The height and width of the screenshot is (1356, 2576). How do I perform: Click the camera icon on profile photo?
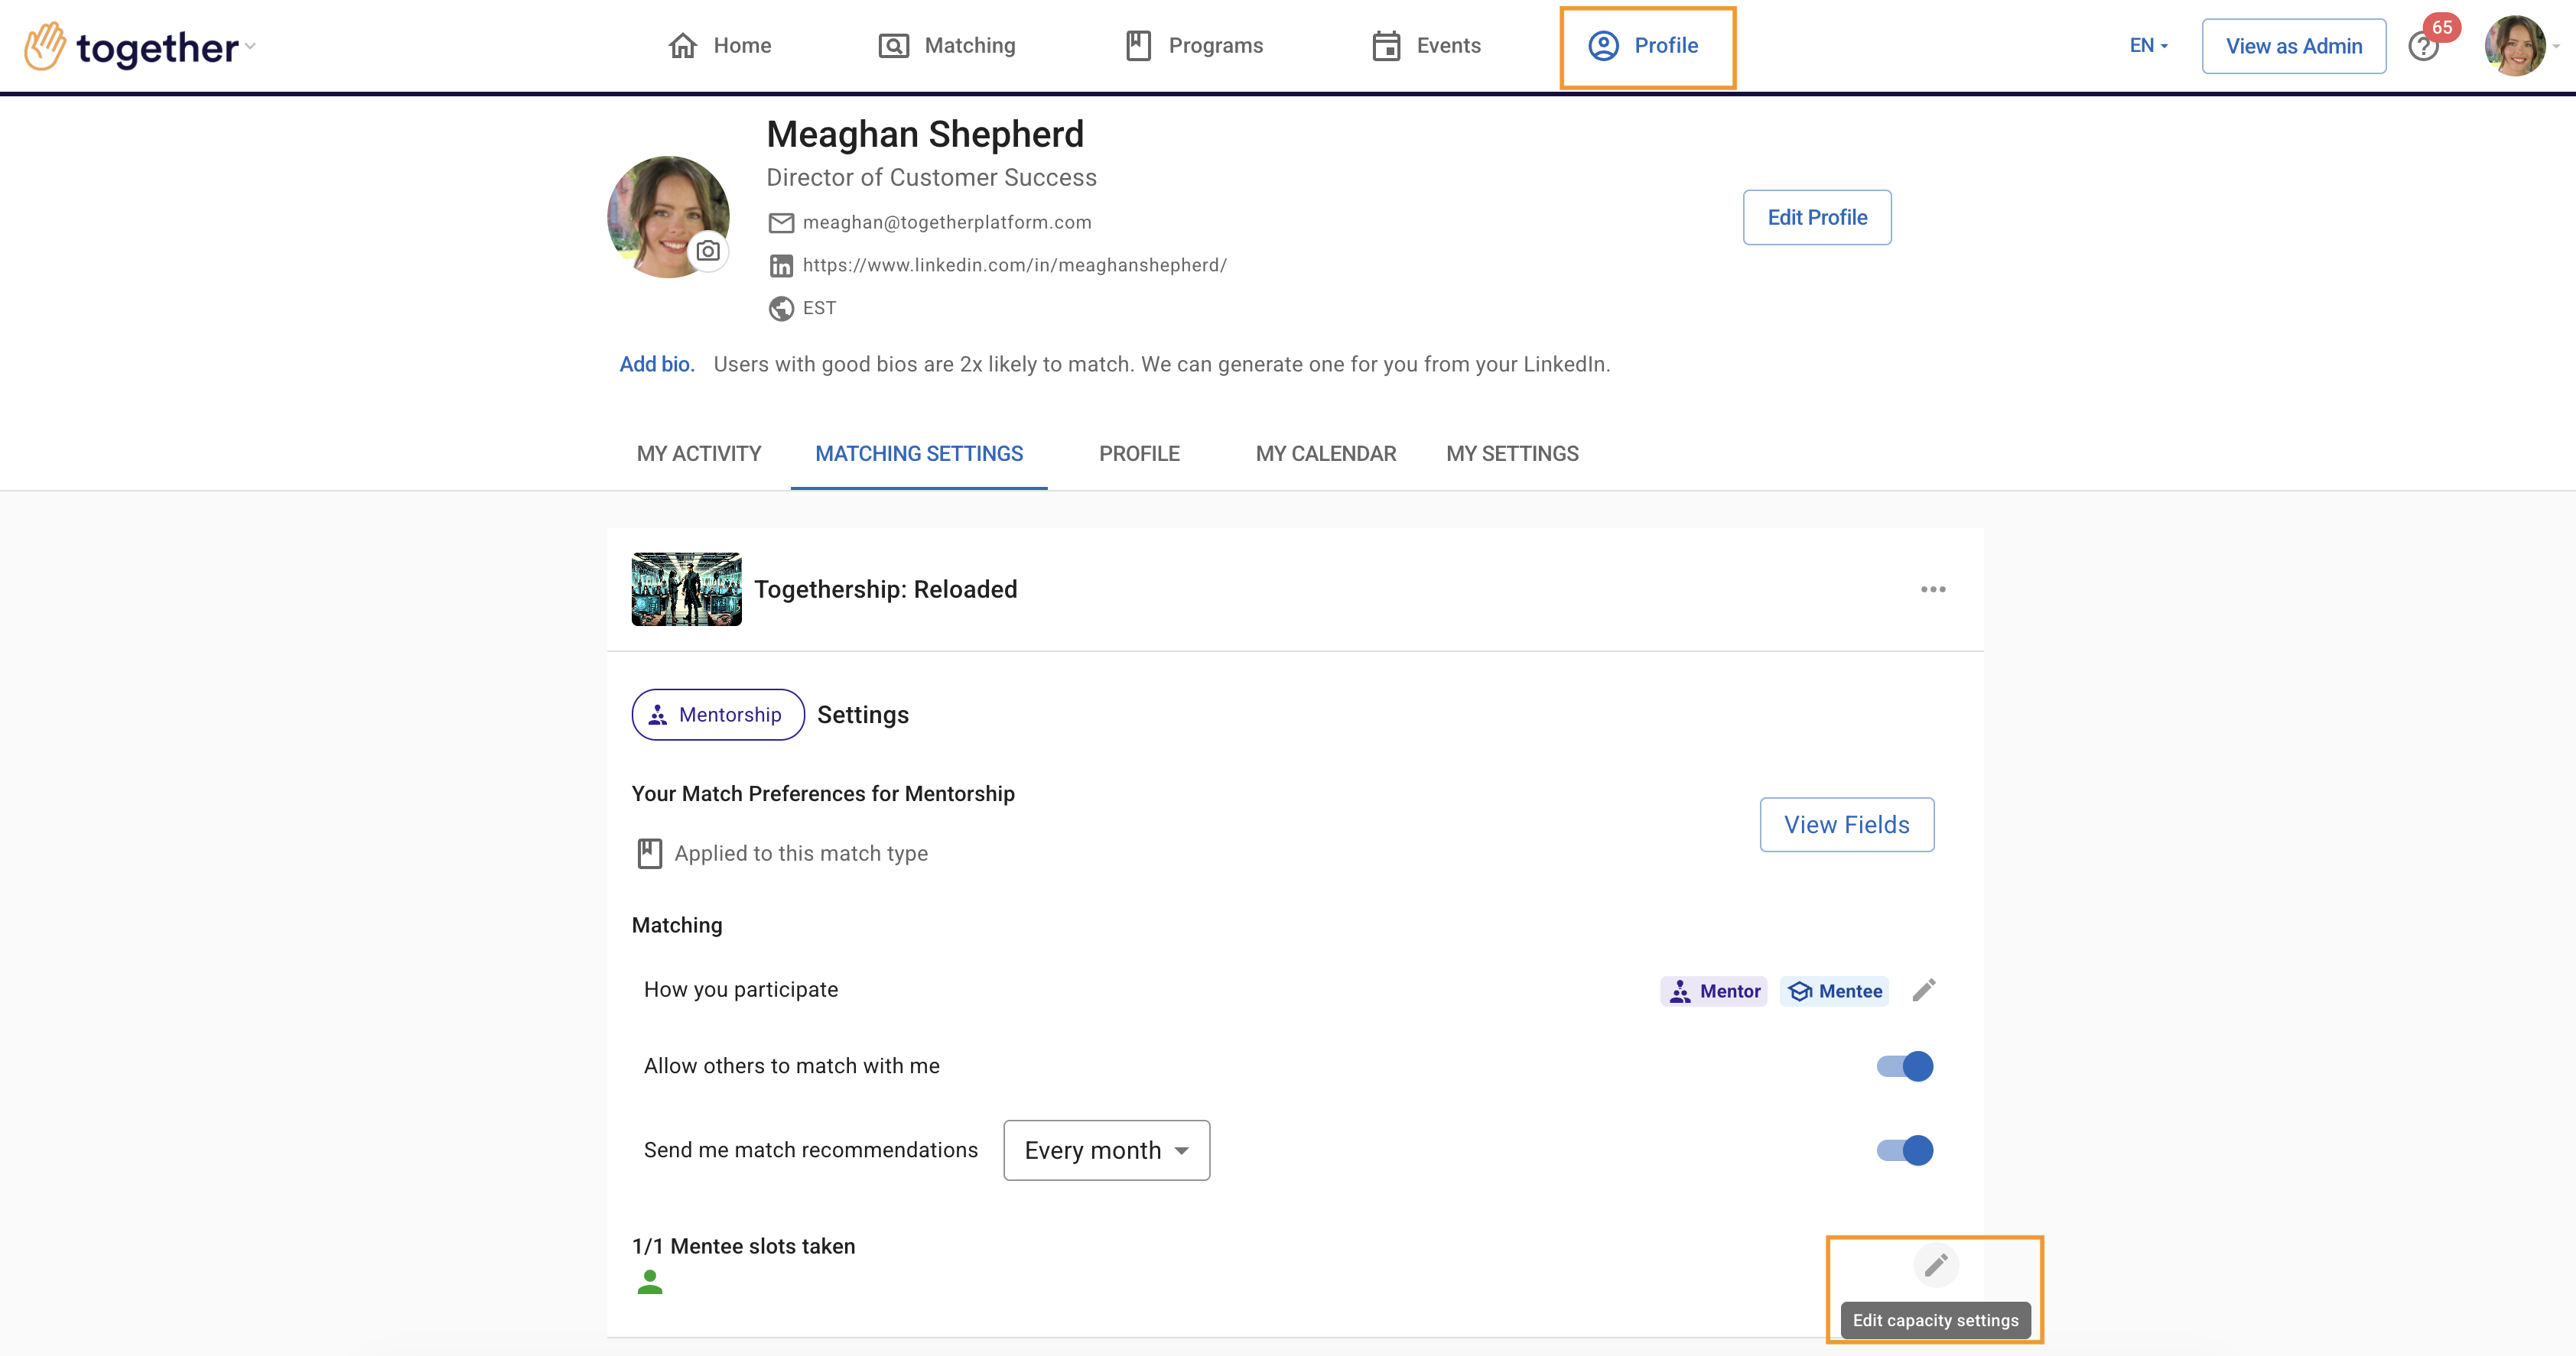[x=708, y=251]
